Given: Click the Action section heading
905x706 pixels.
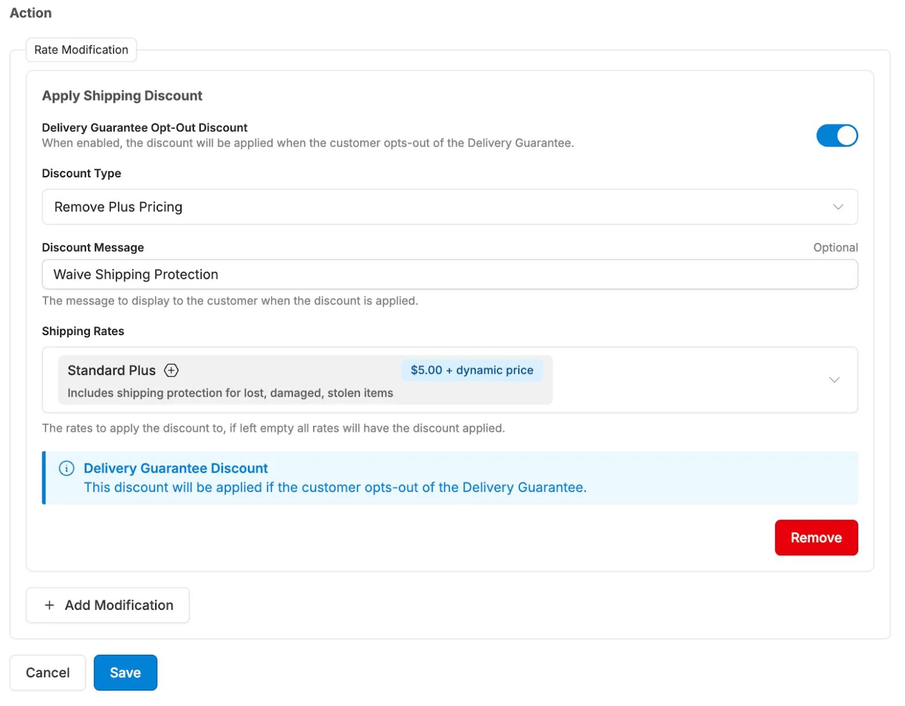Looking at the screenshot, I should click(x=31, y=13).
